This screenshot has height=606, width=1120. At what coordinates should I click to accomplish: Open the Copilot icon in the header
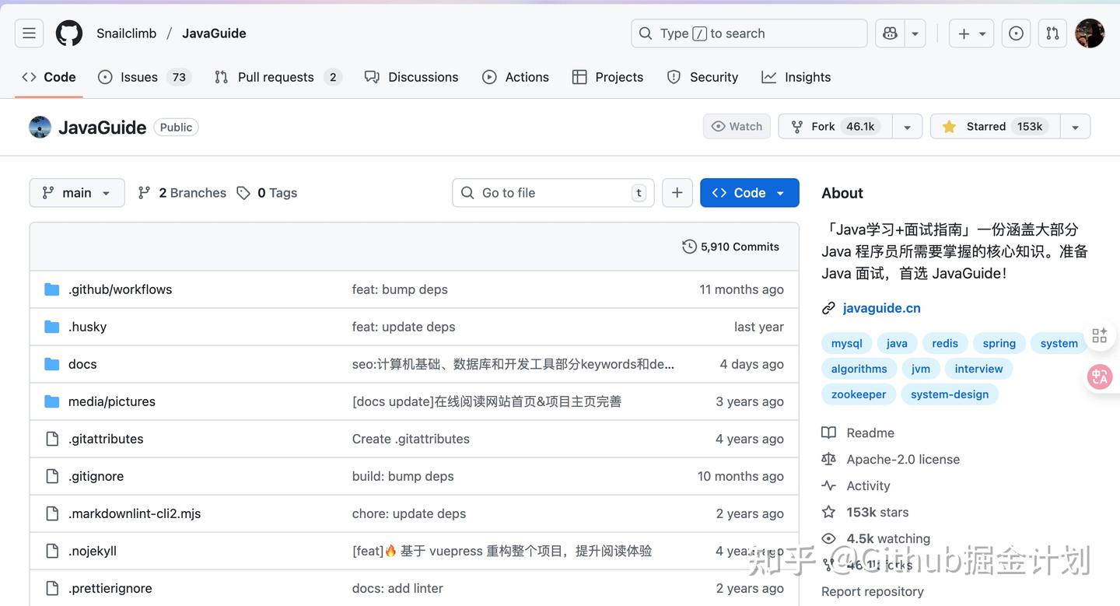pyautogui.click(x=889, y=33)
